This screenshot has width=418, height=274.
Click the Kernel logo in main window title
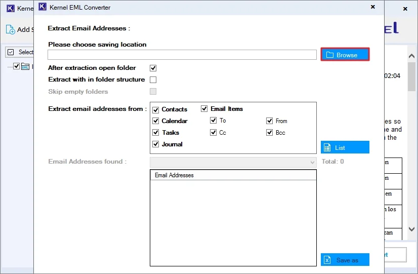tap(11, 9)
